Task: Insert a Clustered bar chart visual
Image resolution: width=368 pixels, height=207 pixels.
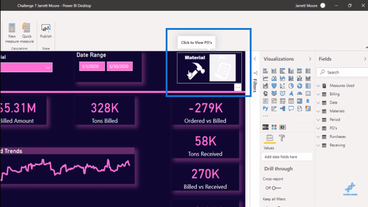Action: [282, 71]
